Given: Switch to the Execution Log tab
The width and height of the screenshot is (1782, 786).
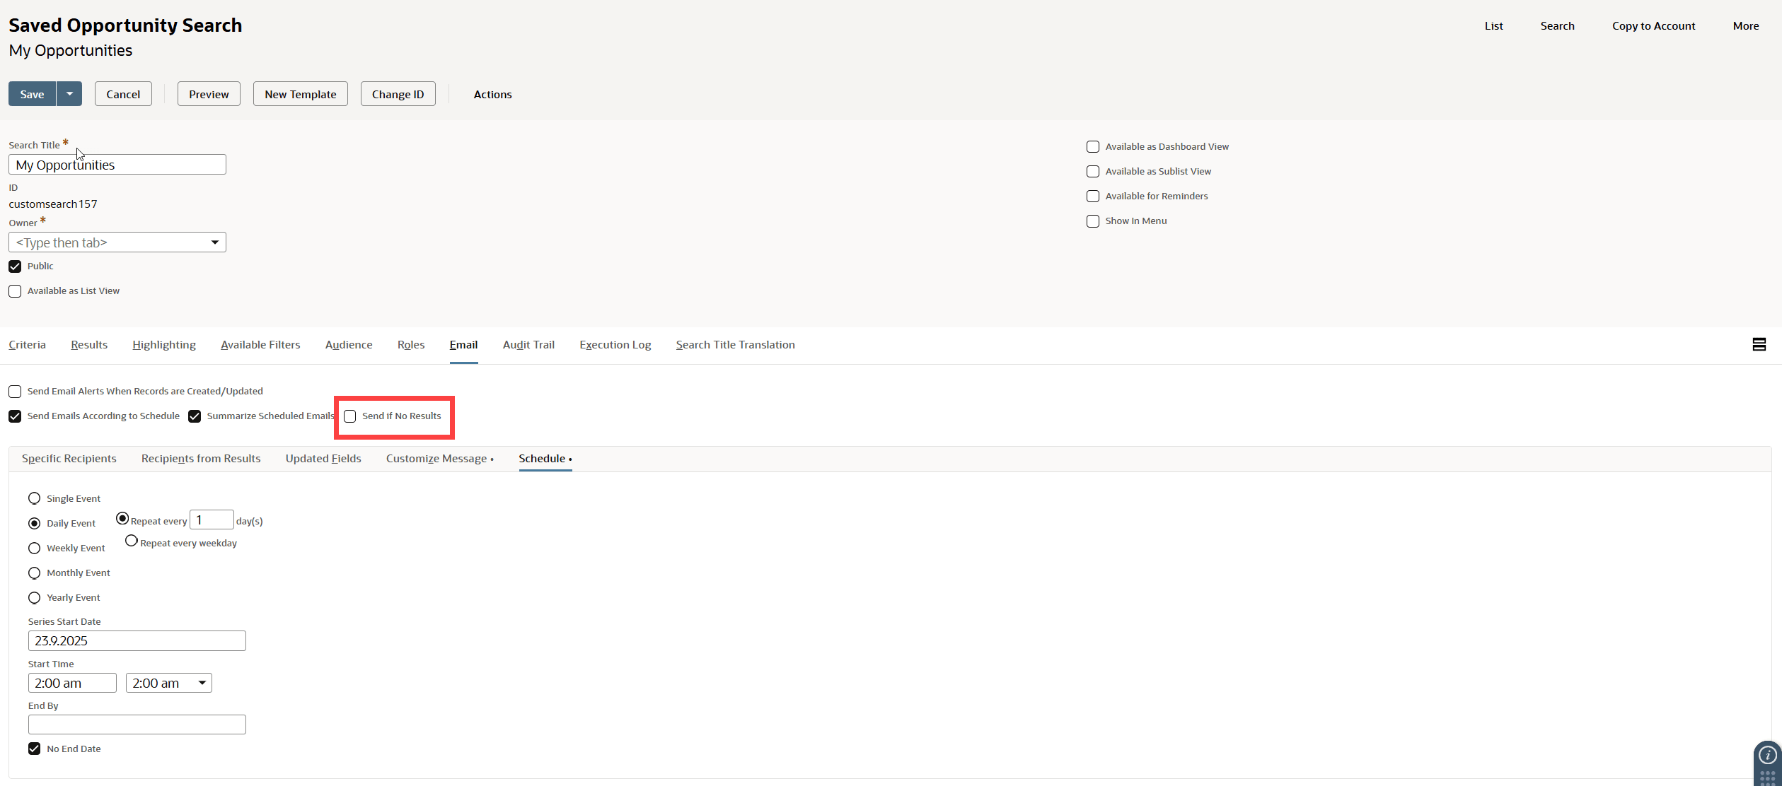Looking at the screenshot, I should click(x=615, y=345).
